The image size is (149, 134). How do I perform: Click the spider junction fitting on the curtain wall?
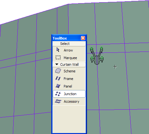point(97,56)
